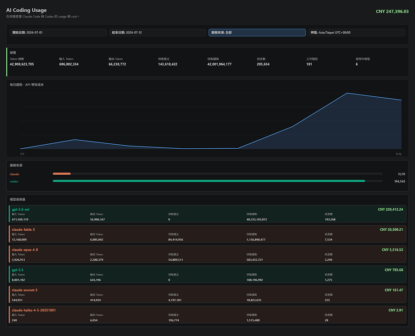Open the claude-opus-4-8 model name
The width and height of the screenshot is (415, 336).
25,250
